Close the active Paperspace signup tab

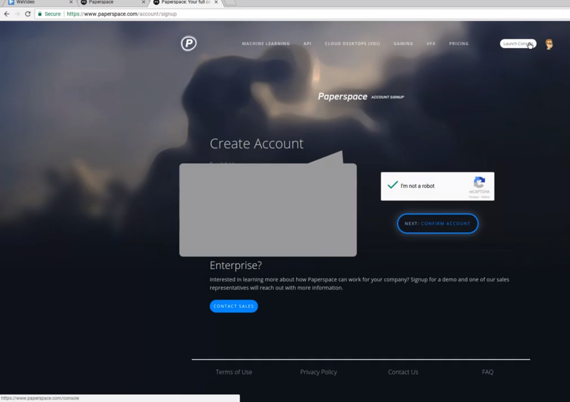216,2
